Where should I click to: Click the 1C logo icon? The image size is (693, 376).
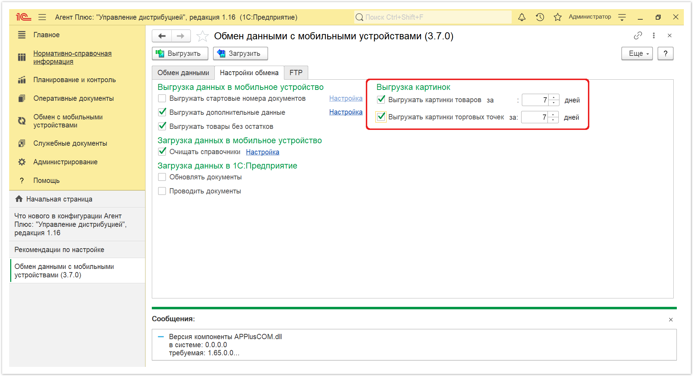click(23, 17)
